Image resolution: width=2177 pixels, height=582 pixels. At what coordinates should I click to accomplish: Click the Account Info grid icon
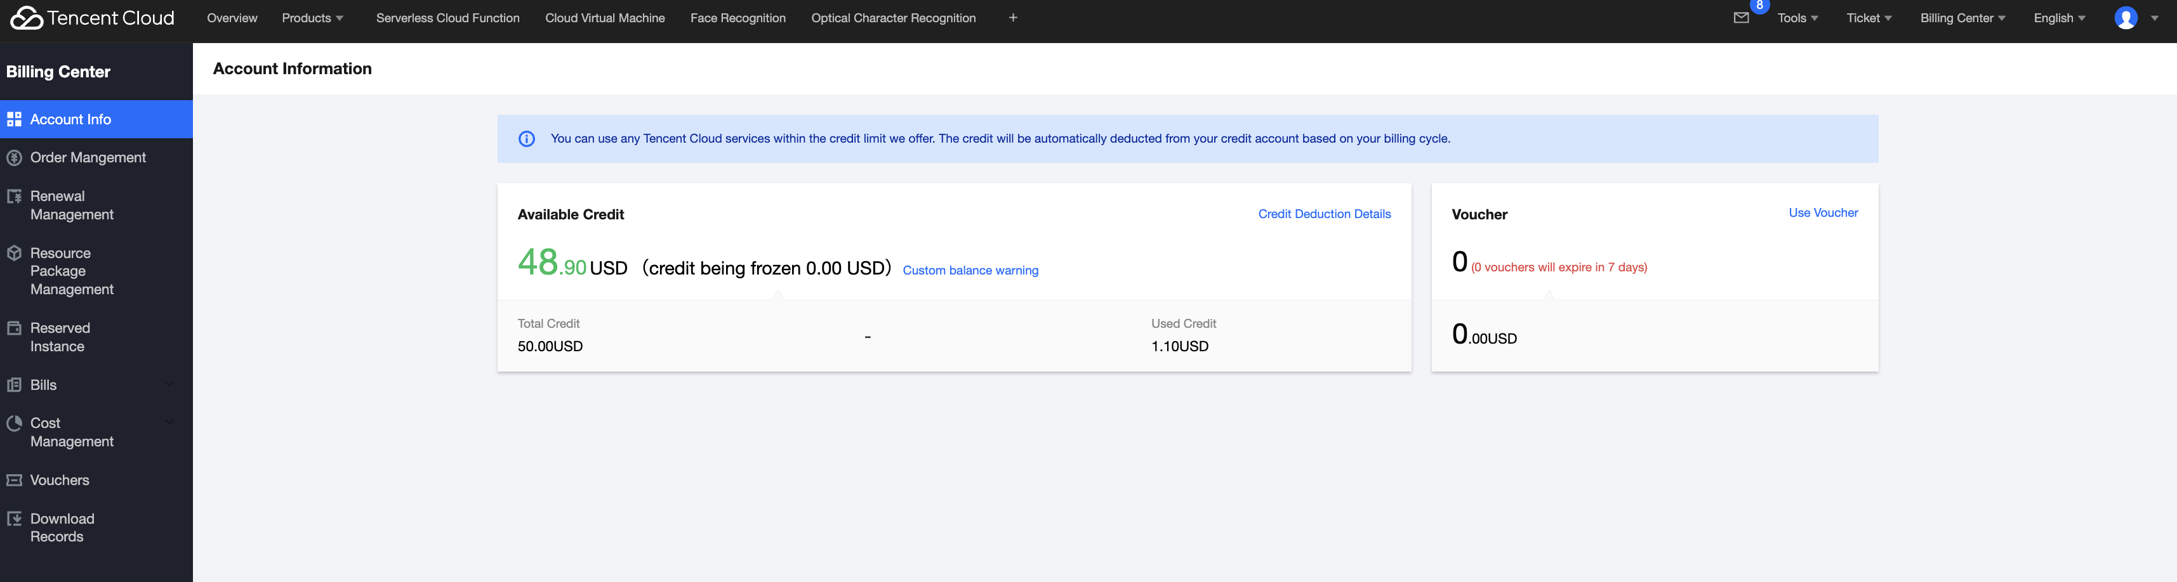[x=15, y=120]
